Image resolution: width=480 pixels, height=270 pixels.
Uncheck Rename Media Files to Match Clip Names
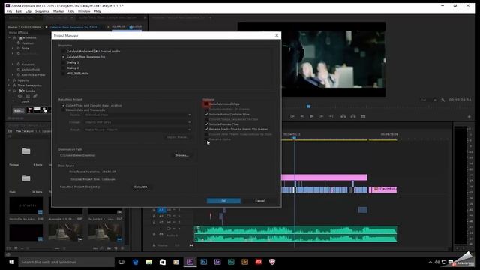tap(207, 129)
